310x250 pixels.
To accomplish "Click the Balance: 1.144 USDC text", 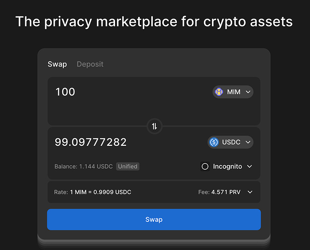I will click(83, 167).
